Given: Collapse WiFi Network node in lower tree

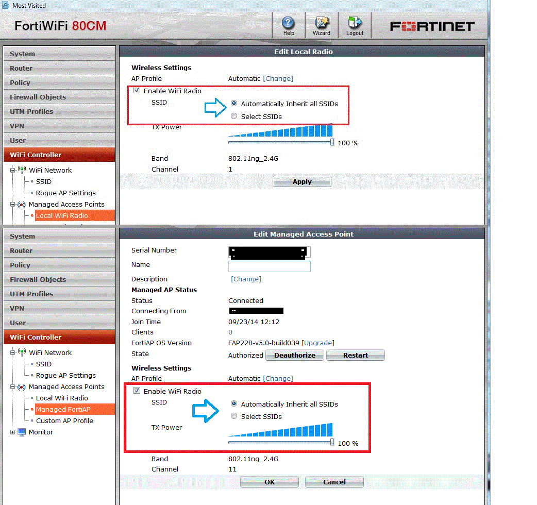Looking at the screenshot, I should point(12,352).
